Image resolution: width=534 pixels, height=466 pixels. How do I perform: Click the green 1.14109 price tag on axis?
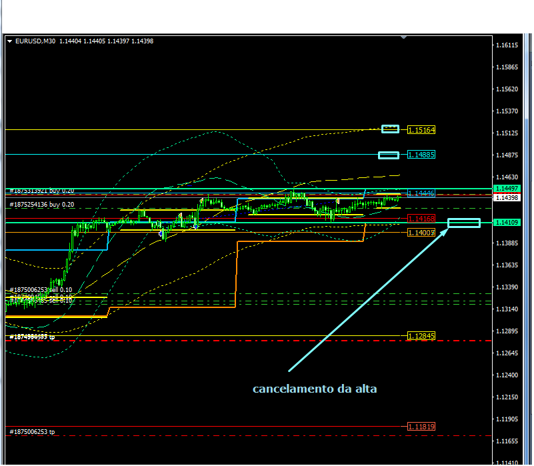[x=508, y=222]
